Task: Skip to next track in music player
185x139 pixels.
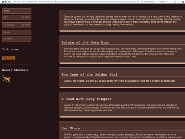Action: (x=10, y=2)
